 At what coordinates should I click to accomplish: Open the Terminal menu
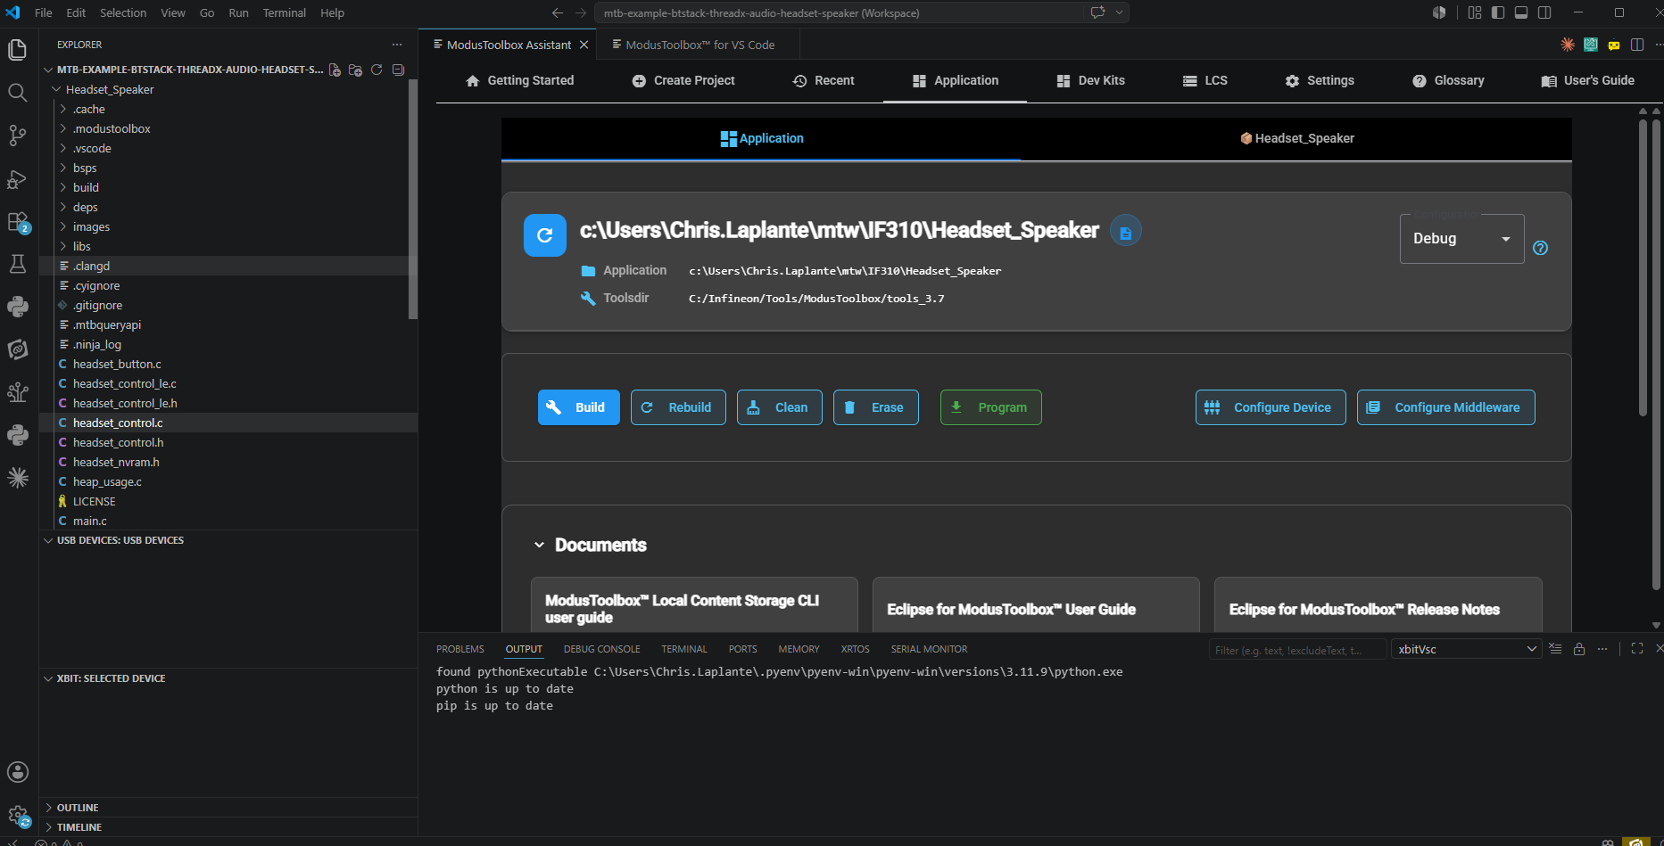click(284, 12)
